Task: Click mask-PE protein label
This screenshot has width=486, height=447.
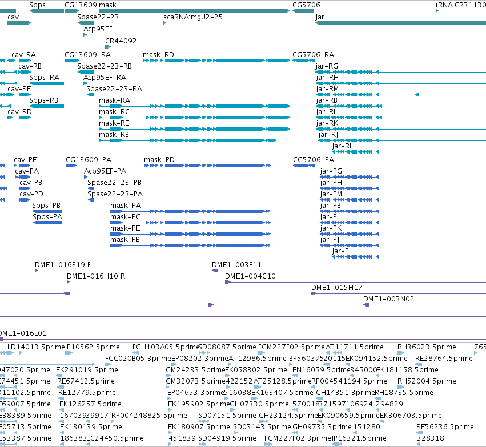Action: pyautogui.click(x=125, y=228)
